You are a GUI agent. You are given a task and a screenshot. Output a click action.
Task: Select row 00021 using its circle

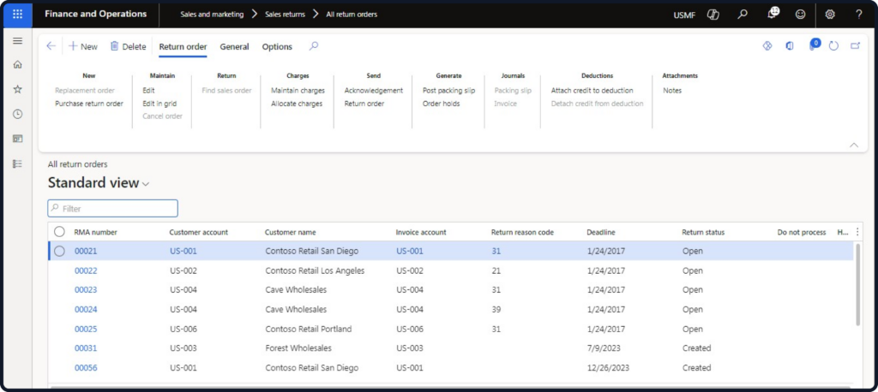tap(59, 251)
